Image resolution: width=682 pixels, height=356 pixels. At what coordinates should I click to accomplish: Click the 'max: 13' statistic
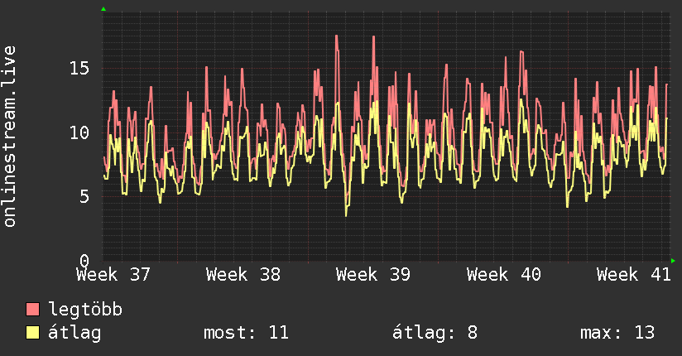point(617,333)
